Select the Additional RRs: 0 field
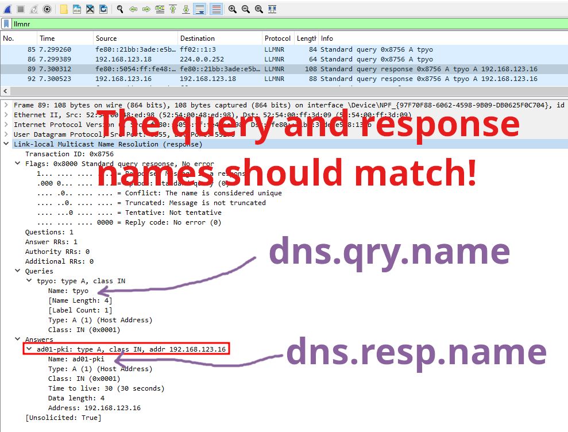The image size is (568, 432). [59, 261]
